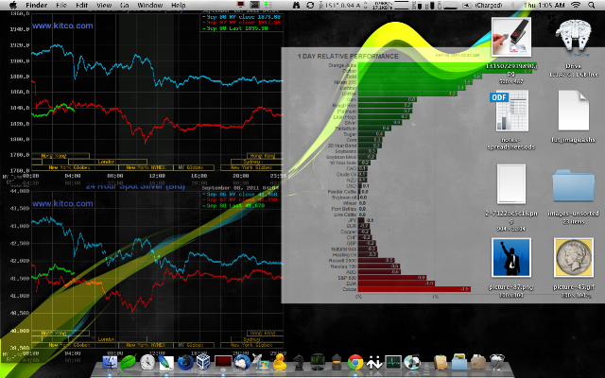The width and height of the screenshot is (605, 378).
Task: Select notes-spreadsheet.ods desktop file
Action: pyautogui.click(x=511, y=112)
